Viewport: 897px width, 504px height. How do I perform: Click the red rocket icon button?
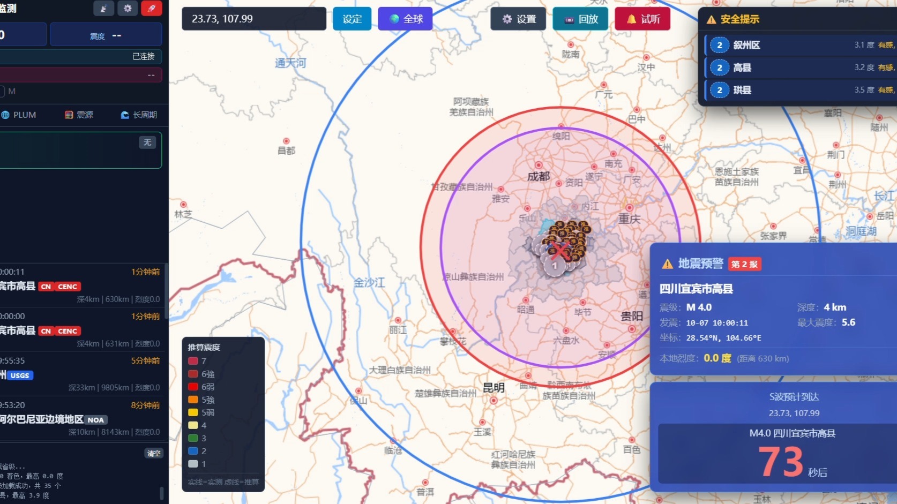(x=151, y=9)
